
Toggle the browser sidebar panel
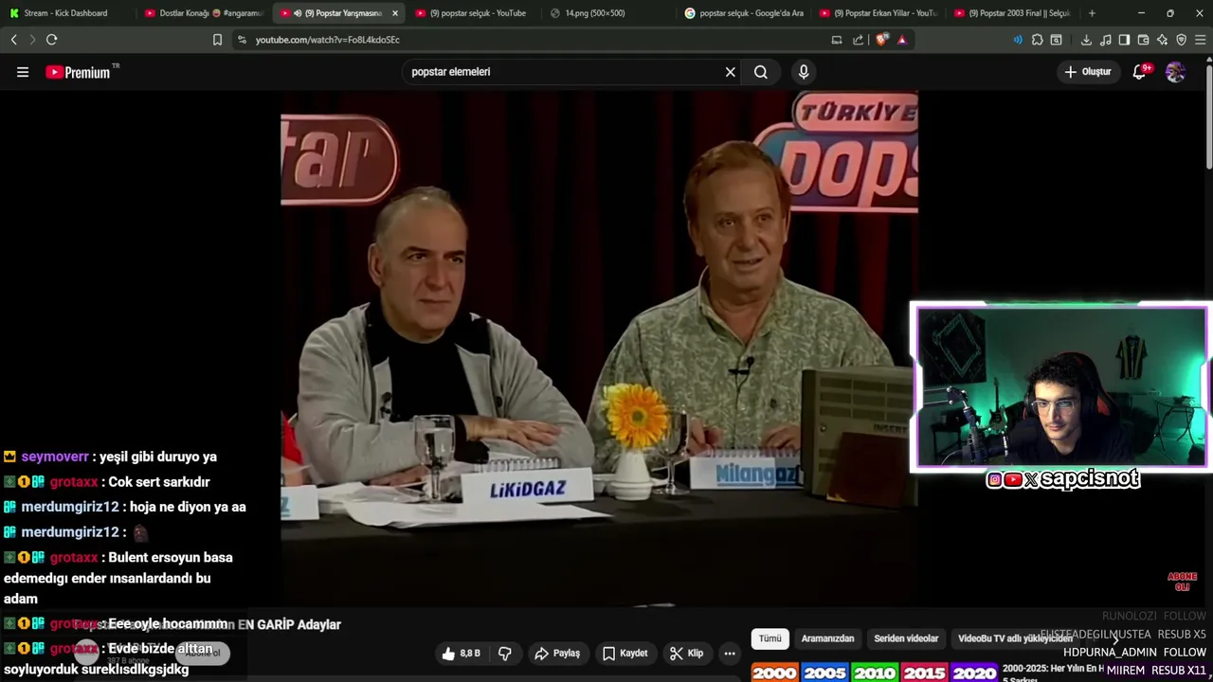pos(1124,40)
